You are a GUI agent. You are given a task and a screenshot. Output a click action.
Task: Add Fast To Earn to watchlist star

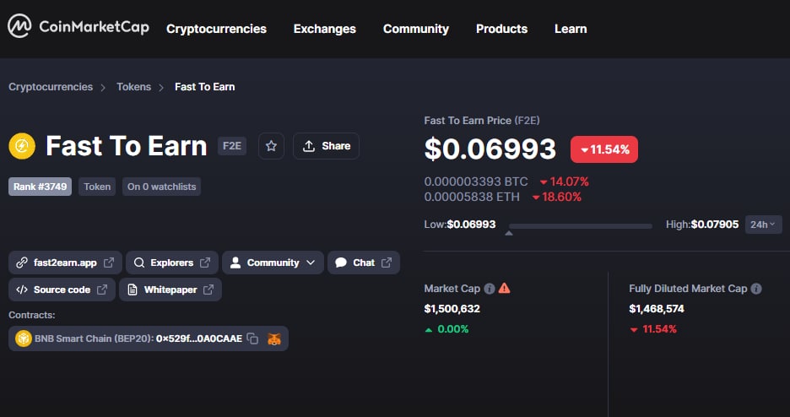pos(271,146)
